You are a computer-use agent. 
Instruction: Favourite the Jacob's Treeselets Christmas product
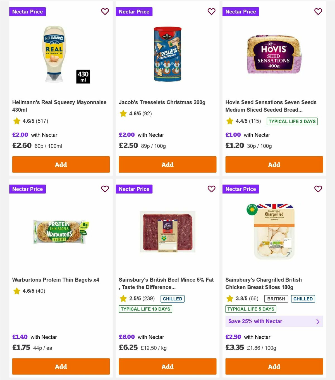[x=211, y=12]
